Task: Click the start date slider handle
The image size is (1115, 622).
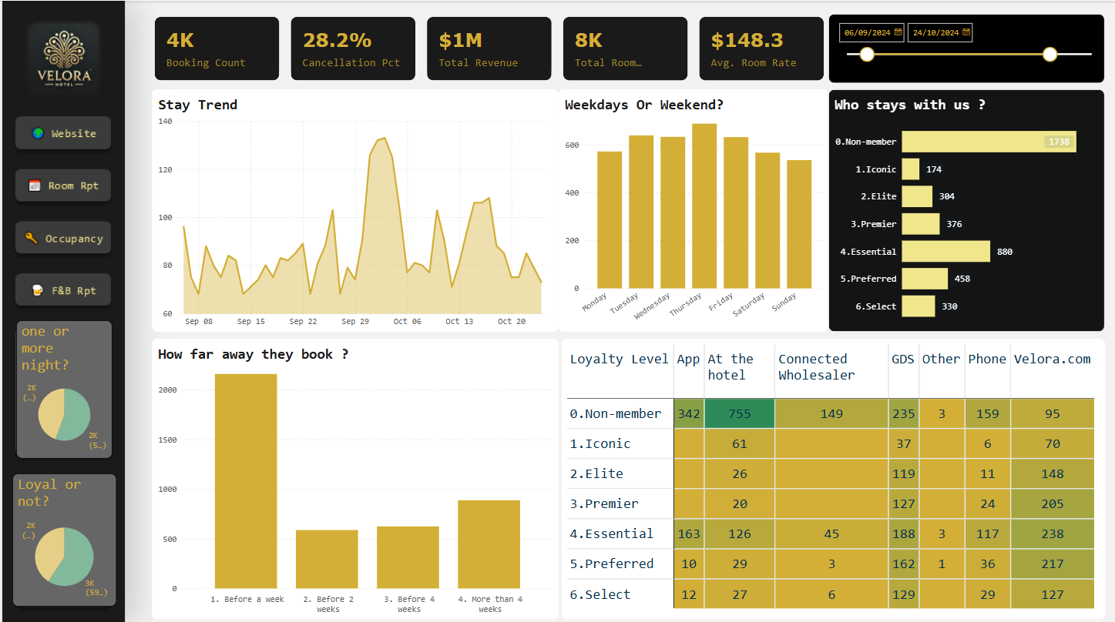Action: [867, 54]
